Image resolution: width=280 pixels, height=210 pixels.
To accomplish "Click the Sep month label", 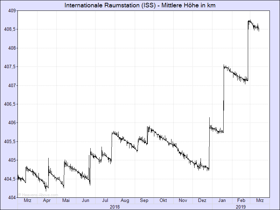I will point(144,201).
